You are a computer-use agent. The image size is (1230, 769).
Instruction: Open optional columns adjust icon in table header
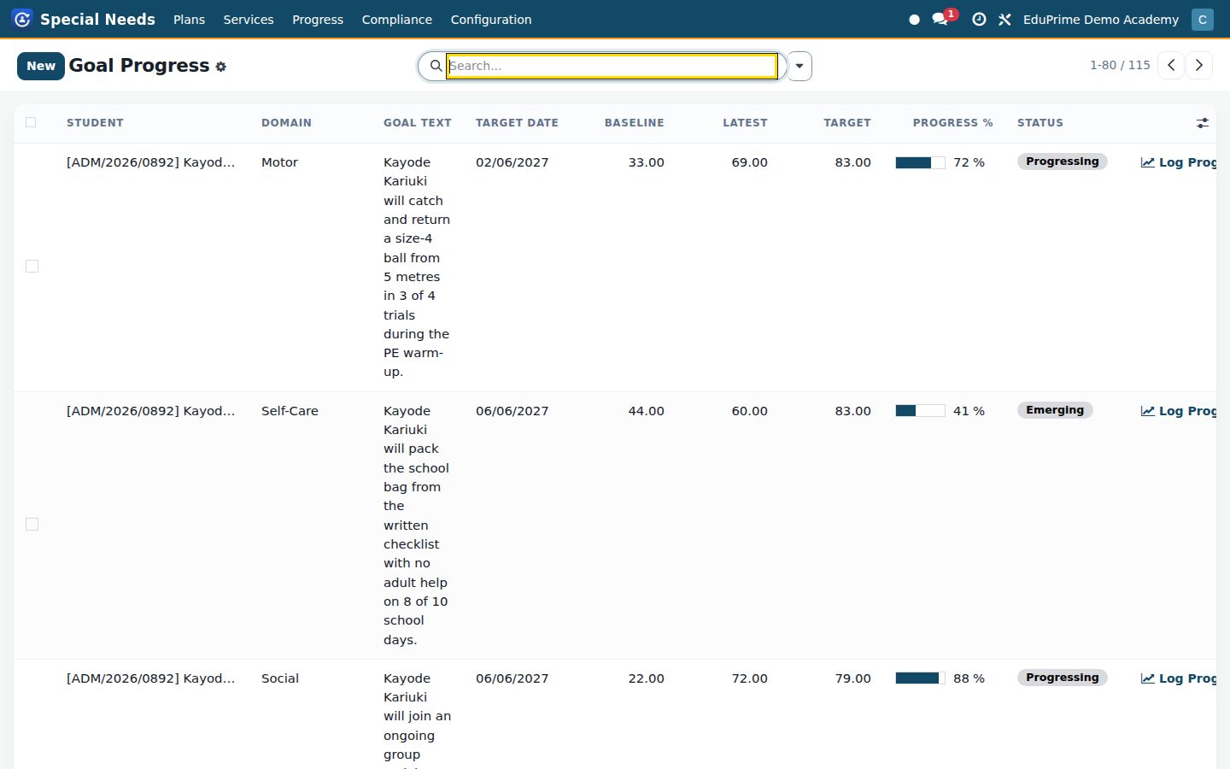[1203, 123]
